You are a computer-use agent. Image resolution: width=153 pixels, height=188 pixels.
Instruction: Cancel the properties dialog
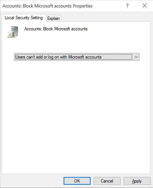click(x=107, y=181)
